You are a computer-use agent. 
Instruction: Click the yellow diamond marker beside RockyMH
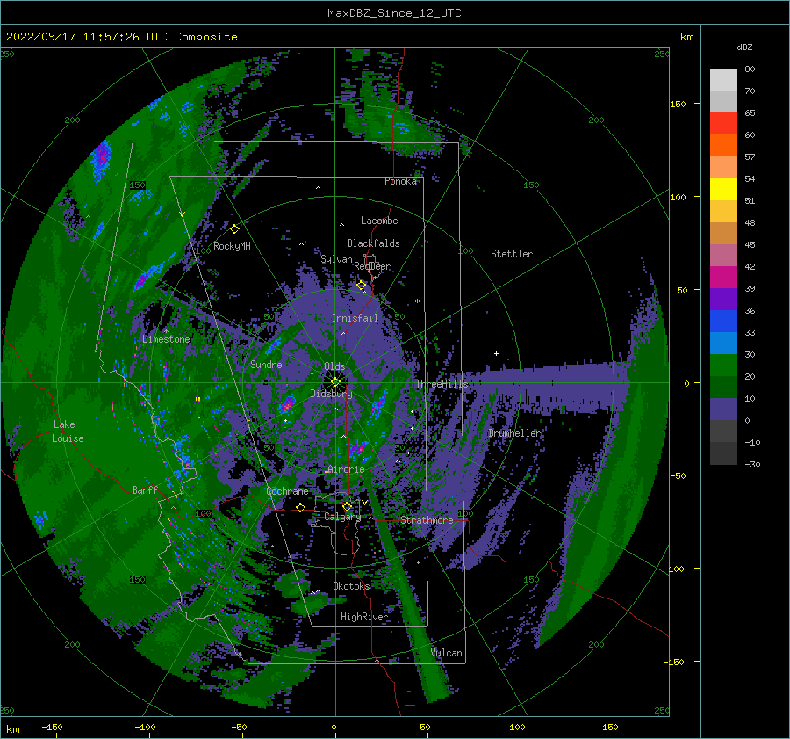pyautogui.click(x=234, y=229)
